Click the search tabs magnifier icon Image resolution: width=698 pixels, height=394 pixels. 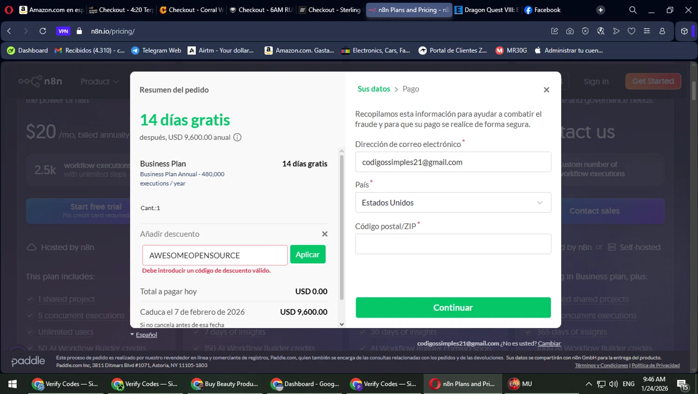click(x=633, y=10)
